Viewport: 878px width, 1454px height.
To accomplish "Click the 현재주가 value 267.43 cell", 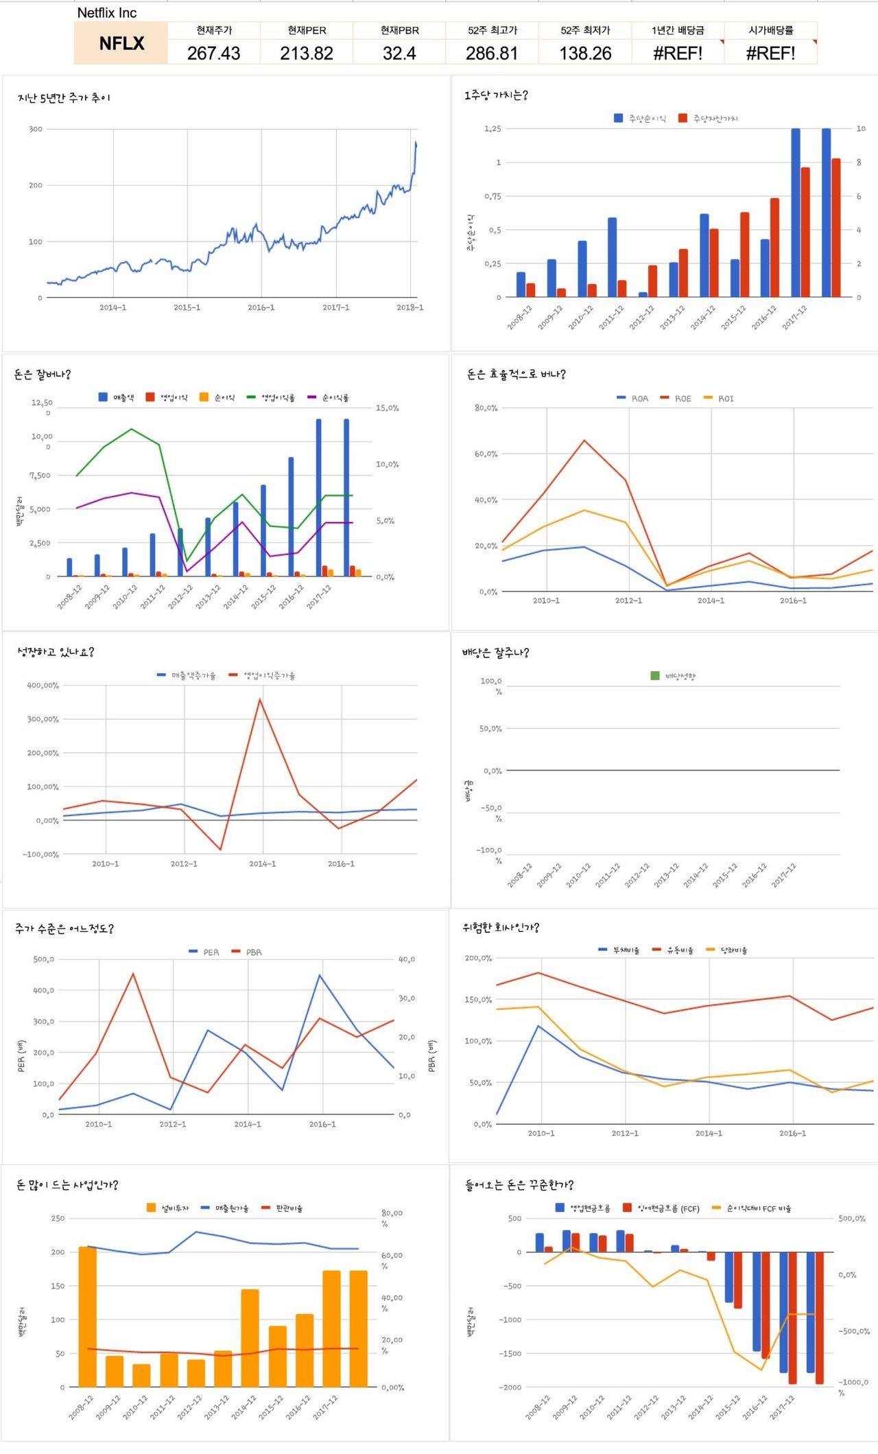I will (x=214, y=53).
